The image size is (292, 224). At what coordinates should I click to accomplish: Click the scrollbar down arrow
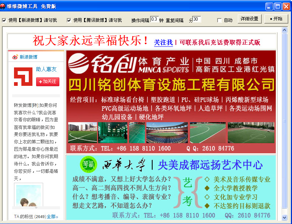pos(284,217)
